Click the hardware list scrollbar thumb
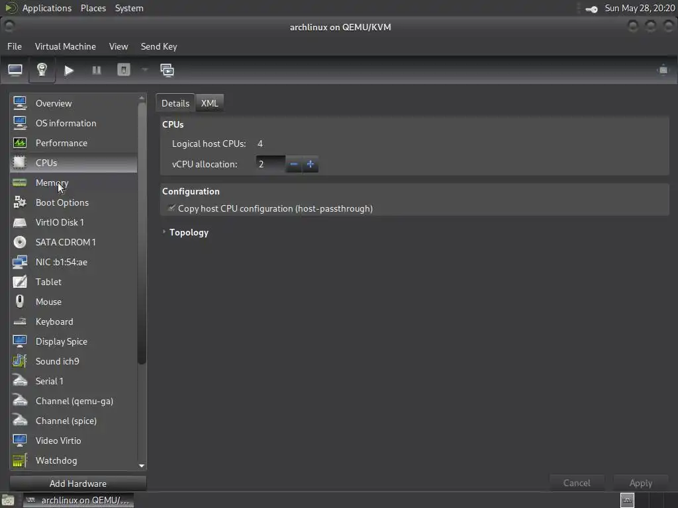Screen dimensions: 678x508 tap(142, 233)
